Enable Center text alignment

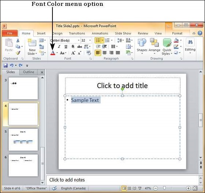click(x=105, y=53)
